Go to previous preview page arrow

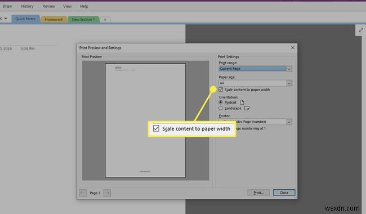pos(83,193)
